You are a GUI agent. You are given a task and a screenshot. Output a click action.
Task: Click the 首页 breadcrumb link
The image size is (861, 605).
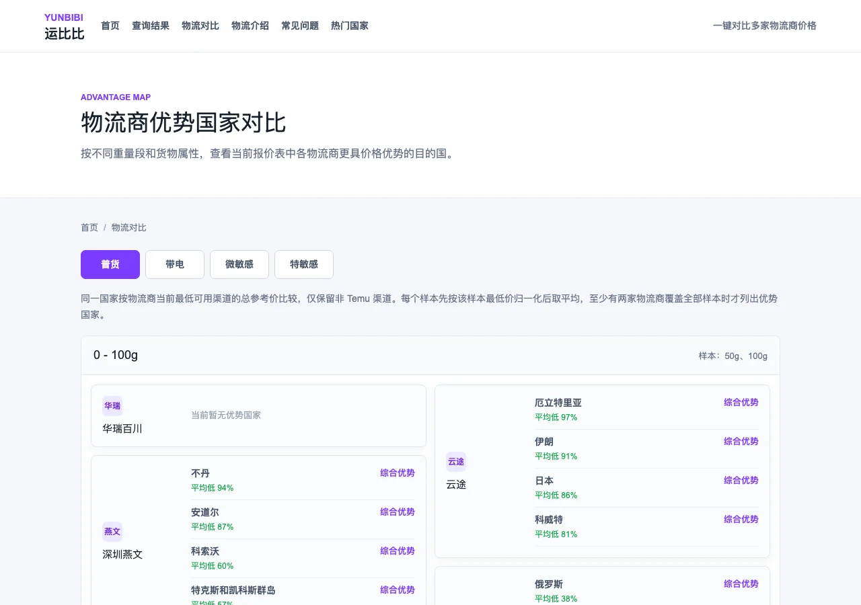click(89, 227)
